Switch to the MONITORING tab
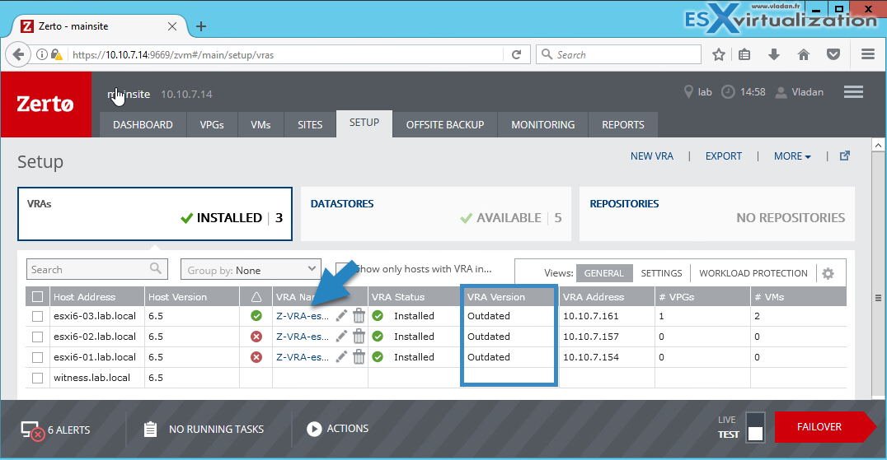Image resolution: width=887 pixels, height=460 pixels. (543, 125)
